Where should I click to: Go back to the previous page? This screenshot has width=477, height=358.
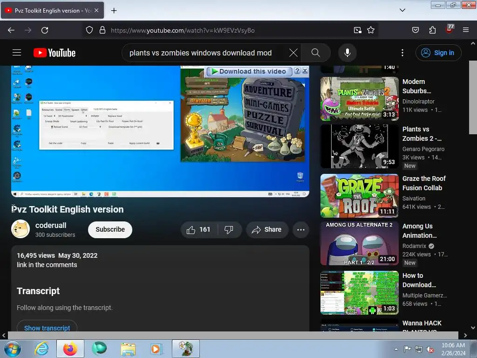point(11,30)
